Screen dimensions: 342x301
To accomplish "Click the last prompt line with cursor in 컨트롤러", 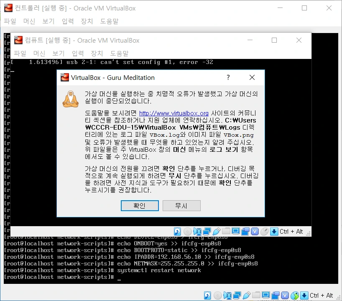I will pos(62,277).
